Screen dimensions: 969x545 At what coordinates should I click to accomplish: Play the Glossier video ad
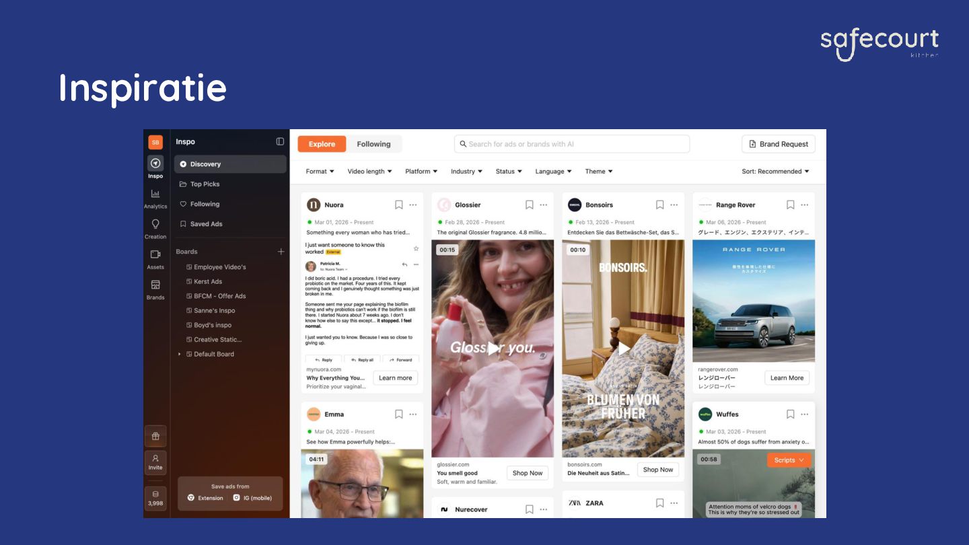(x=493, y=349)
